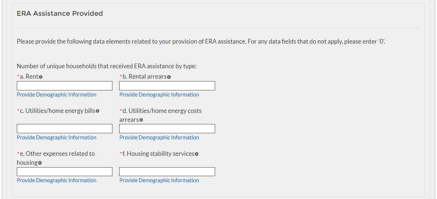437x199 pixels.
Task: Focus the Rent households input field
Action: [64, 86]
